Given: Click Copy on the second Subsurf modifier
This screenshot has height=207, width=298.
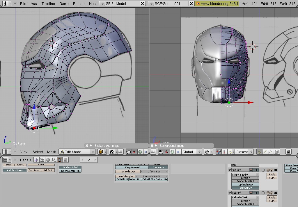Looking at the screenshot, I should point(272,201).
